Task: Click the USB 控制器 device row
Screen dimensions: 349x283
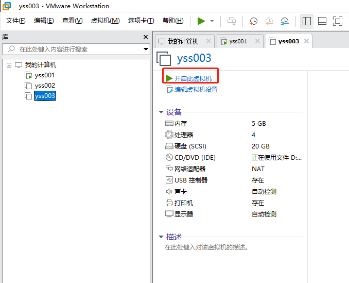Action: point(234,180)
